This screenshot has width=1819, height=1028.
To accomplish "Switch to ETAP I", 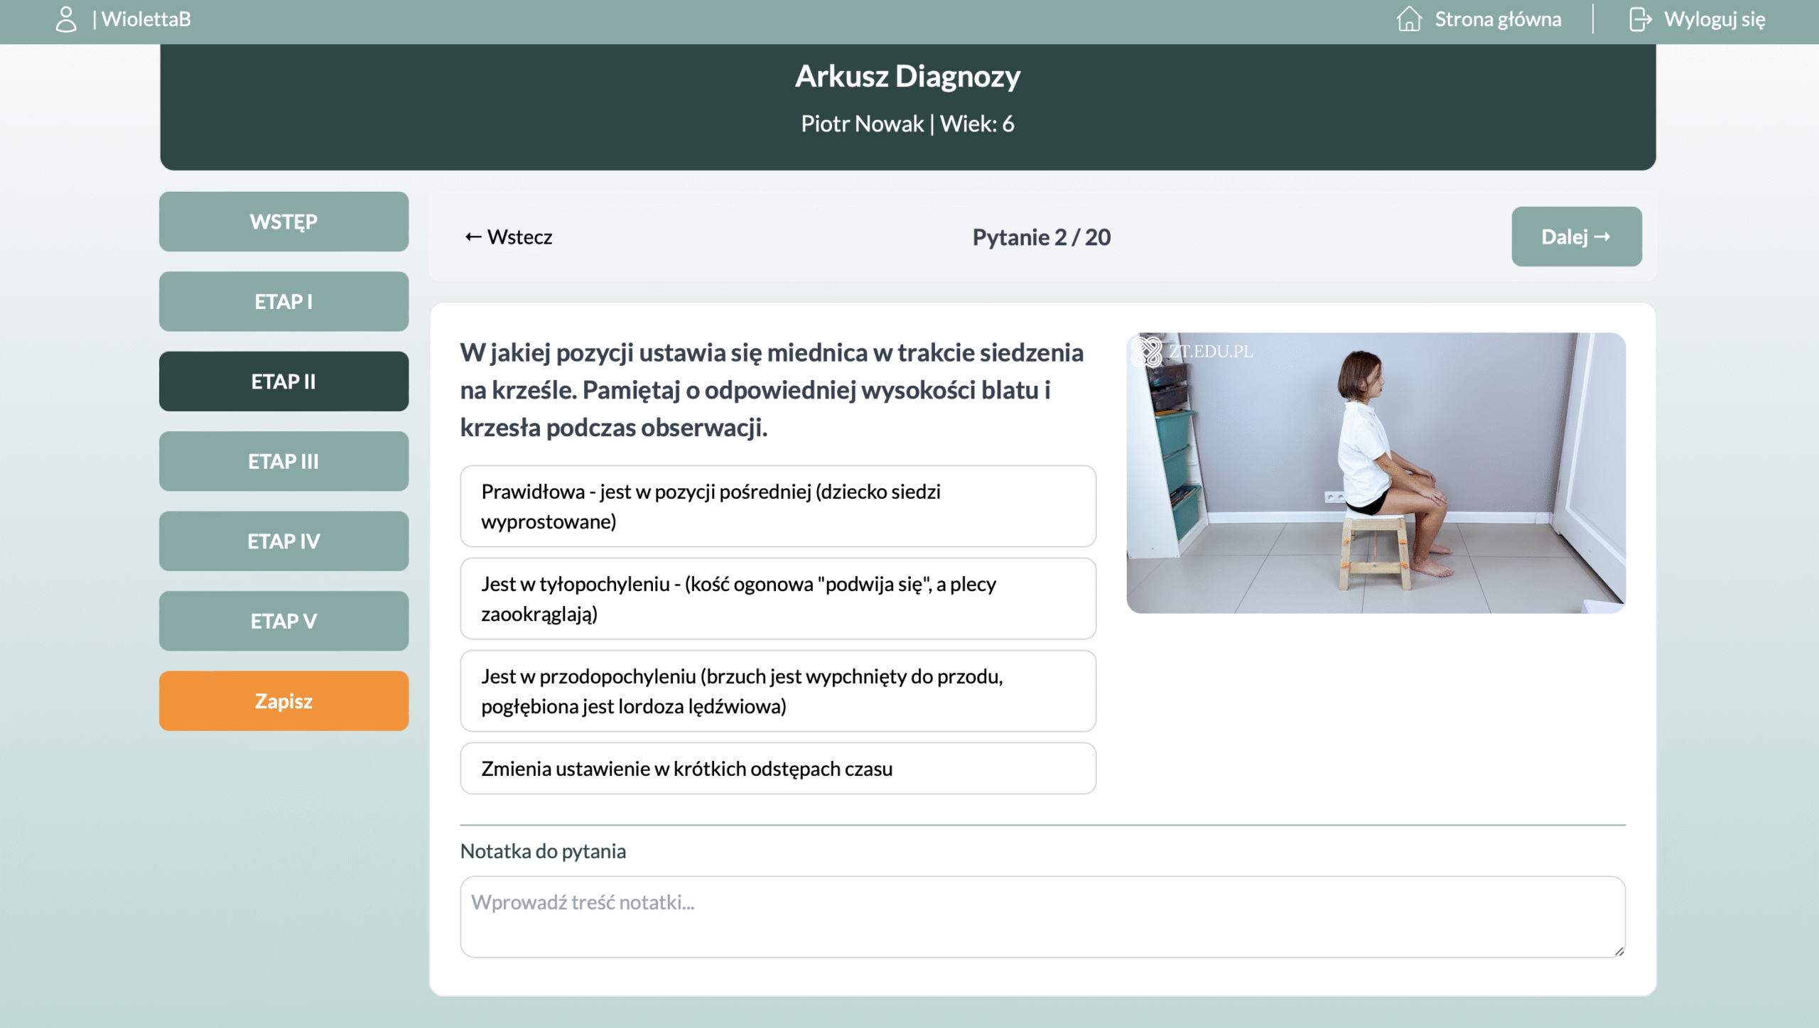I will point(284,301).
